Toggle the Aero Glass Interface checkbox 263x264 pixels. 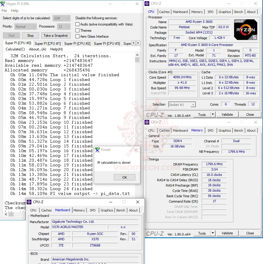coord(77,36)
